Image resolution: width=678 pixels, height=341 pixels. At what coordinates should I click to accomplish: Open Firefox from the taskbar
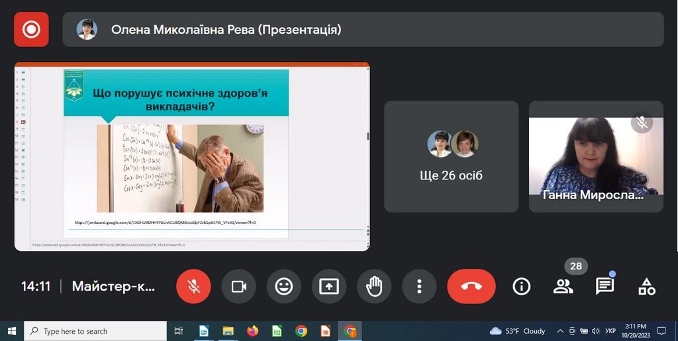[252, 331]
